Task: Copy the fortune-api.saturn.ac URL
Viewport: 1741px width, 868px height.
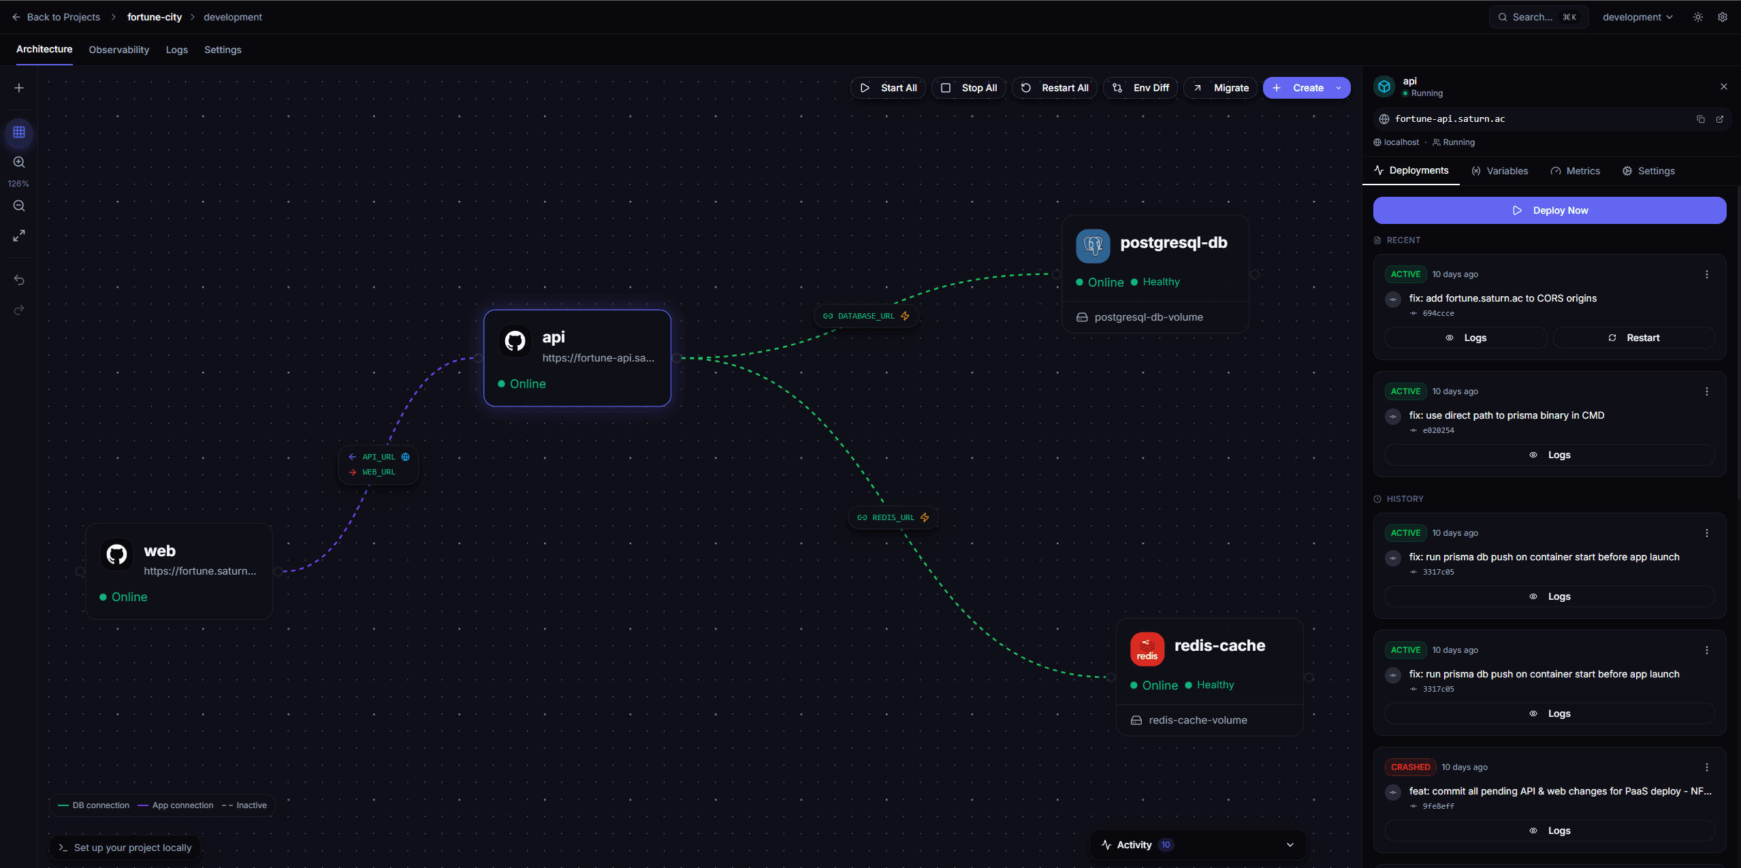Action: tap(1700, 119)
